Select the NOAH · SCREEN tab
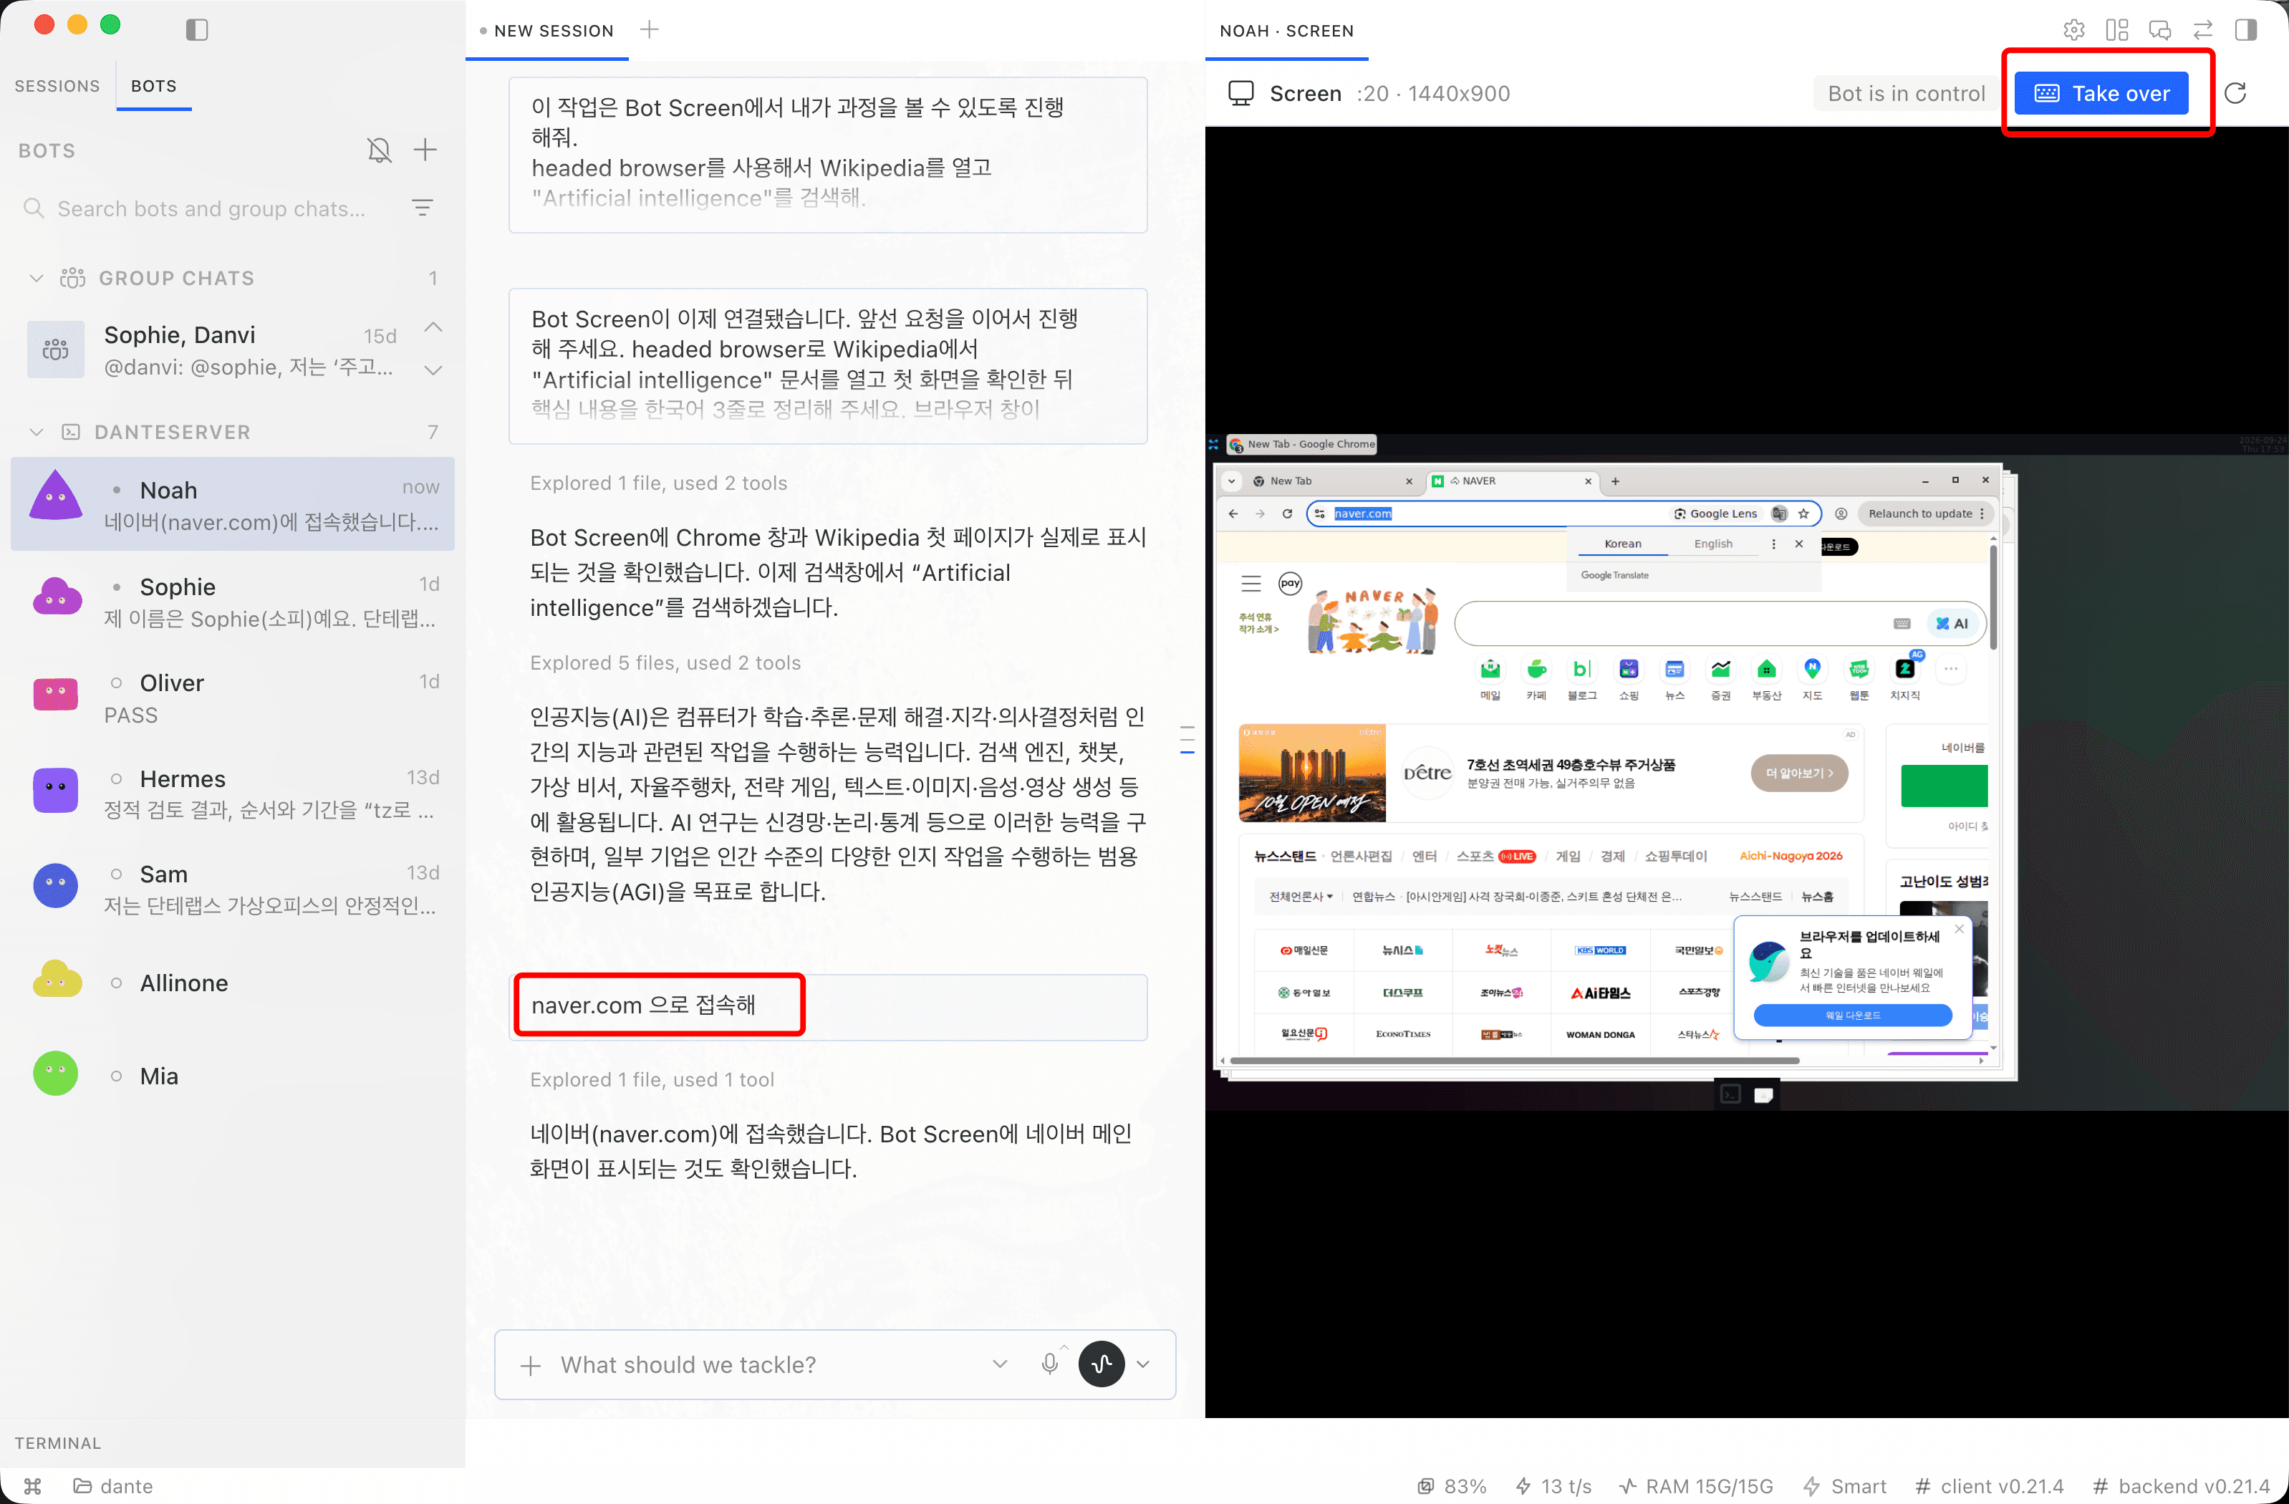 point(1286,31)
